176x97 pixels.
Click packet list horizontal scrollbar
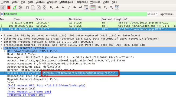coord(60,32)
